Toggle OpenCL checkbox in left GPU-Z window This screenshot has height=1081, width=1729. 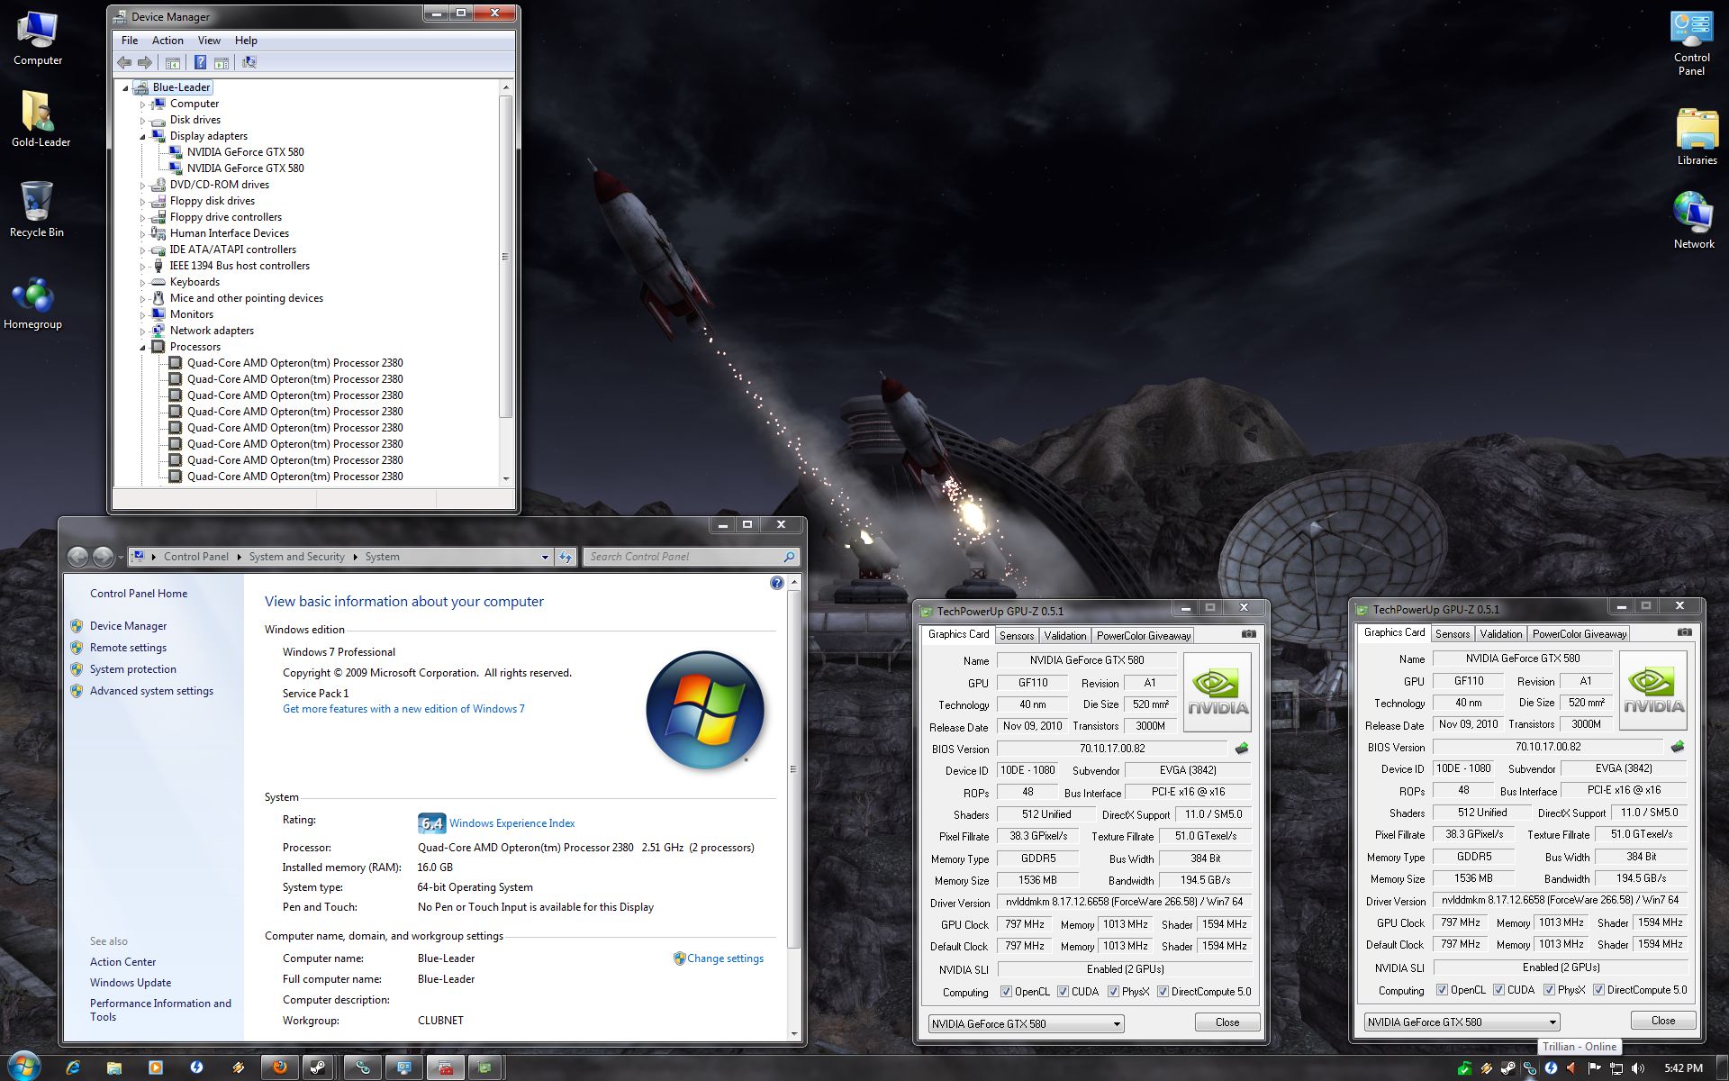1006,992
